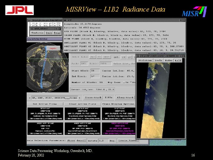Viewport: 213px width, 160px height.
Task: Click the orbit date year 2001 field
Action: 106,57
